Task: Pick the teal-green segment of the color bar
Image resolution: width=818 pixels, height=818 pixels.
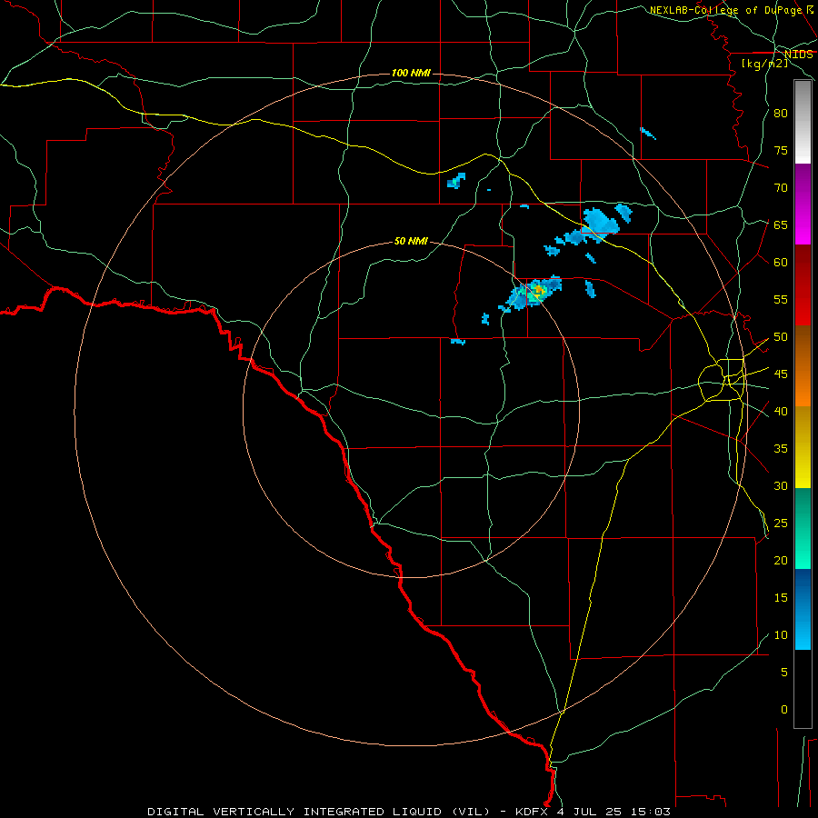Action: click(x=803, y=528)
